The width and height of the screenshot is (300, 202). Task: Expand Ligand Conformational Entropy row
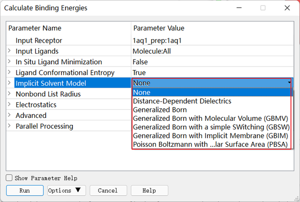coord(9,73)
